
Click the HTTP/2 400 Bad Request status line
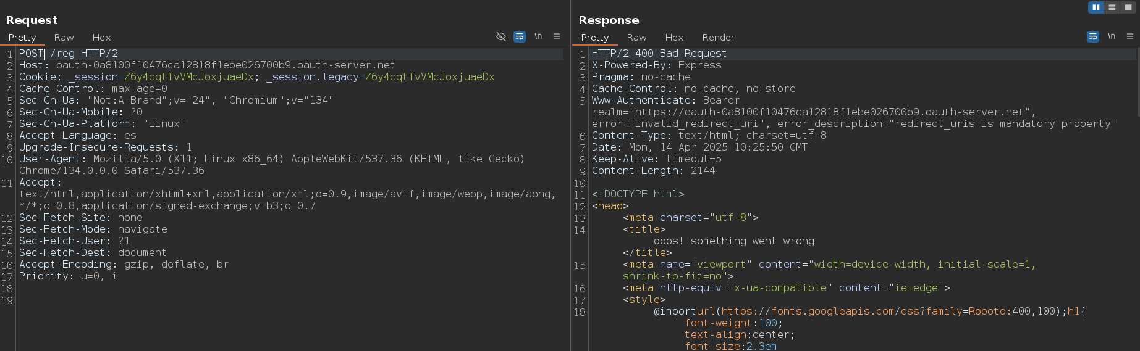(659, 54)
